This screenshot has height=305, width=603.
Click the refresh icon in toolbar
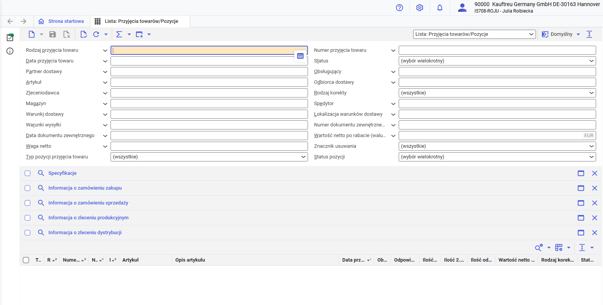[x=96, y=34]
